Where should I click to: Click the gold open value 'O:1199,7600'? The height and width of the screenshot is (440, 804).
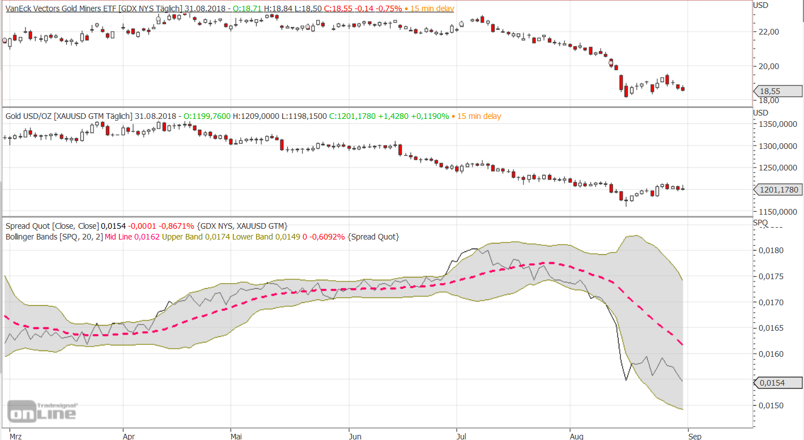click(207, 116)
